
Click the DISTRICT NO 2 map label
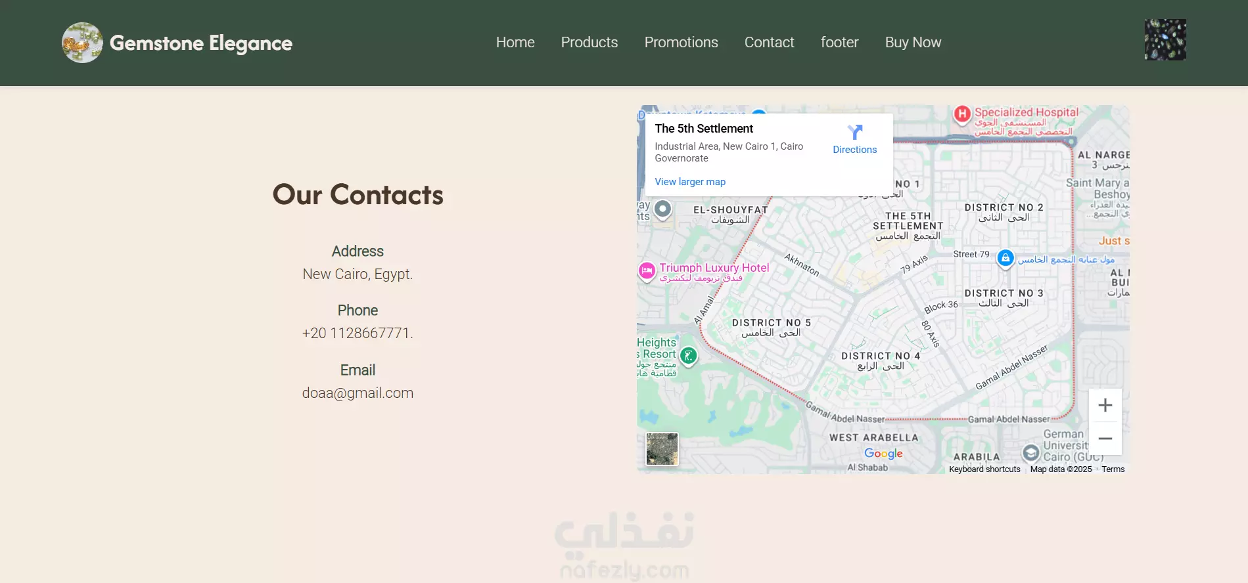(1004, 207)
